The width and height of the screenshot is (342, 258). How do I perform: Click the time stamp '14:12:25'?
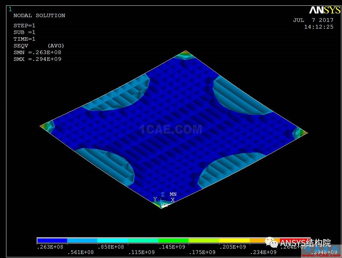(319, 27)
